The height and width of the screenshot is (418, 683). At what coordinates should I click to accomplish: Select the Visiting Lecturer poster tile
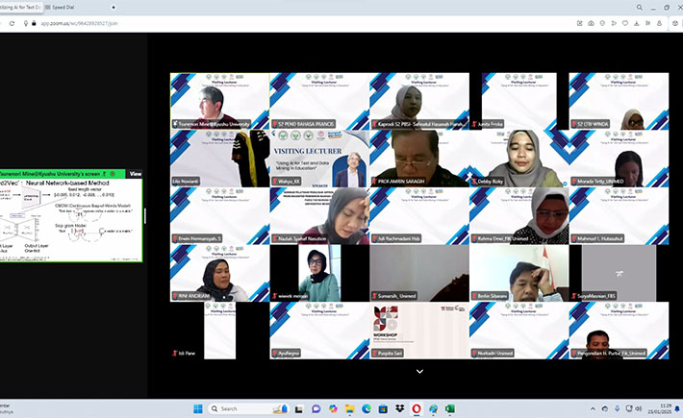pyautogui.click(x=319, y=158)
